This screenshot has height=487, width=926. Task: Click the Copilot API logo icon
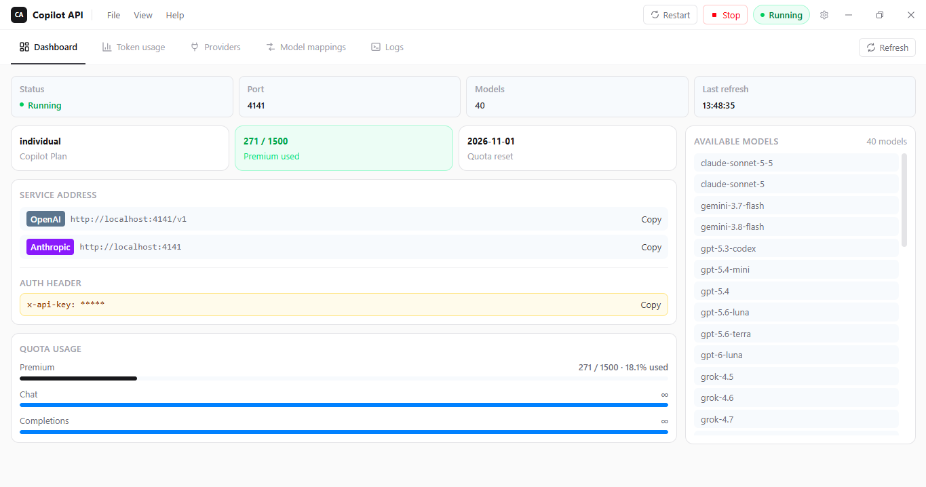click(19, 15)
